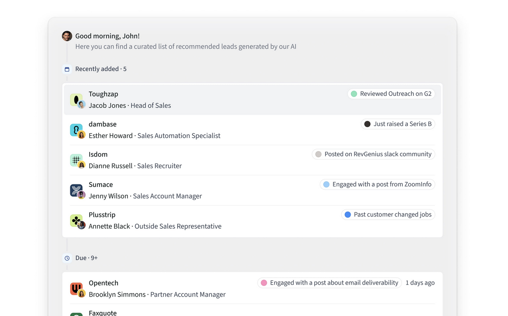508x316 pixels.
Task: Click the dambase company logo
Action: point(76,130)
